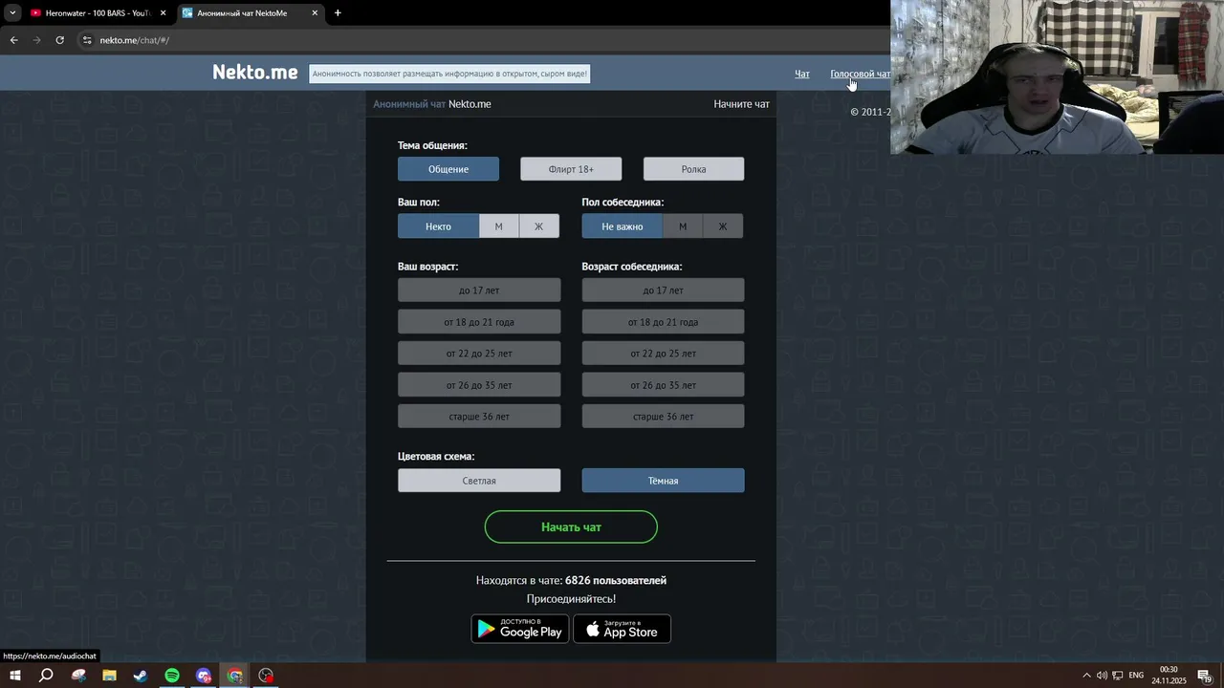Viewport: 1224px width, 688px height.
Task: Switch to the Тёмная color scheme
Action: click(x=663, y=481)
